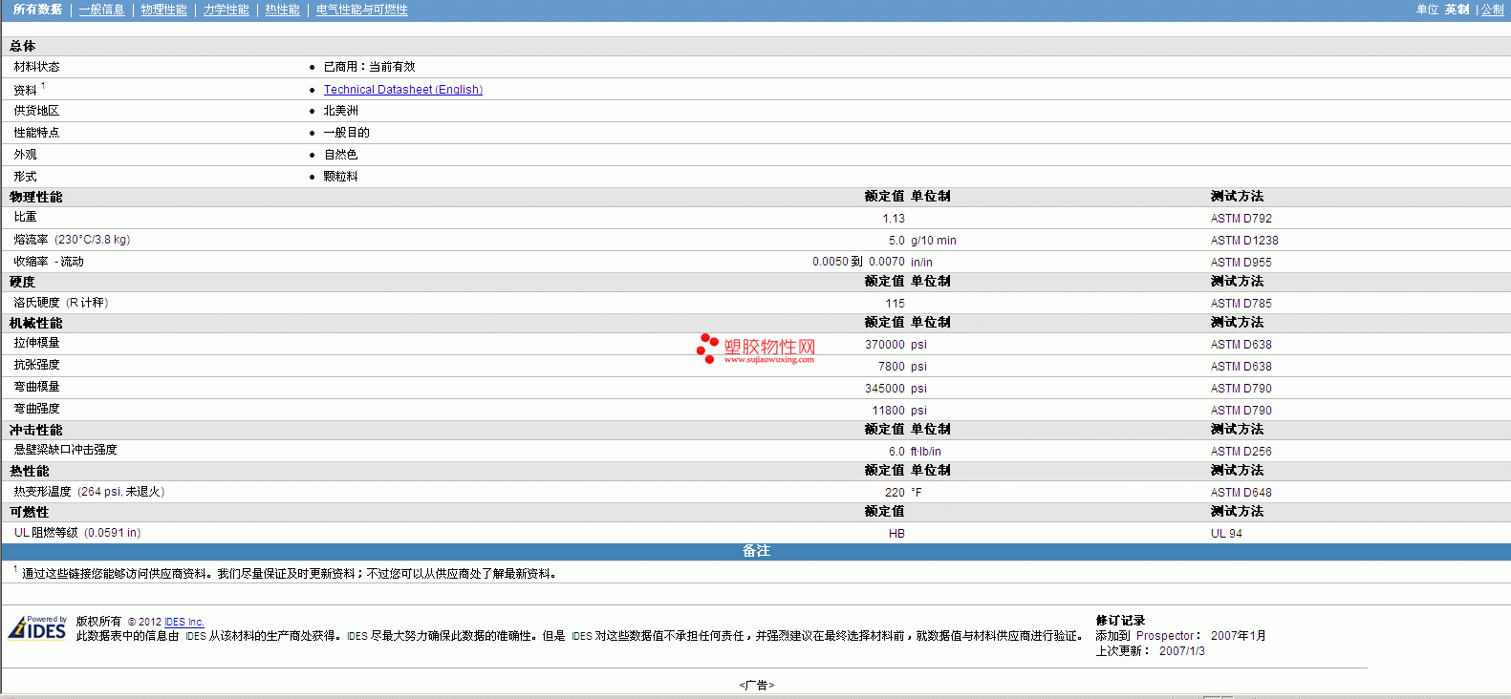Open the 电气性能与可燃性 tab

click(x=361, y=10)
